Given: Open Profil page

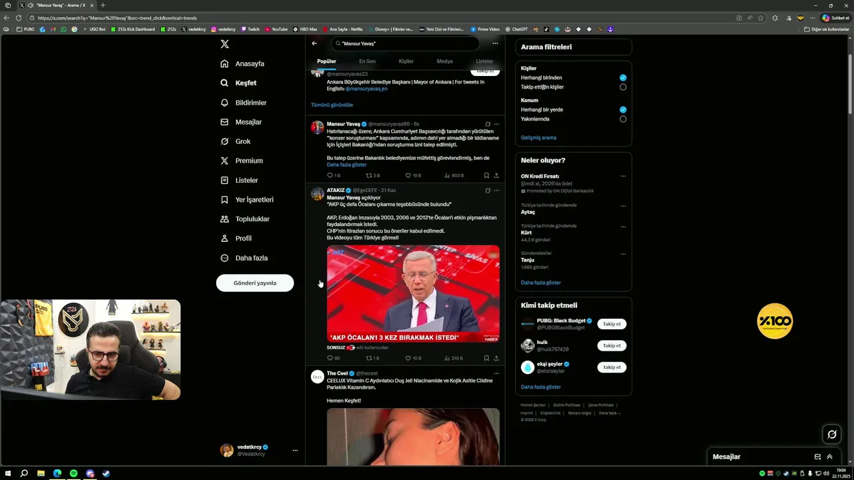Looking at the screenshot, I should pos(236,238).
